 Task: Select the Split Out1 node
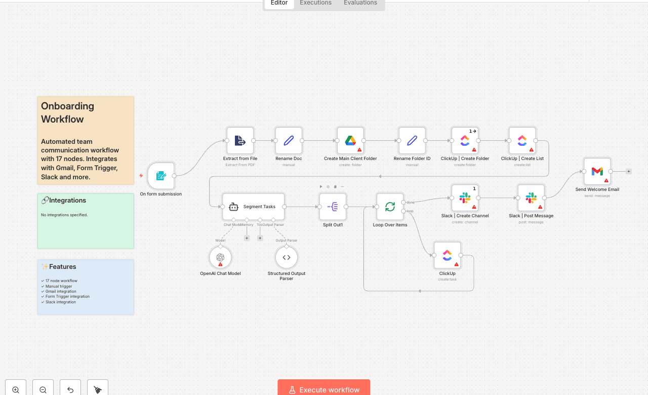point(333,207)
